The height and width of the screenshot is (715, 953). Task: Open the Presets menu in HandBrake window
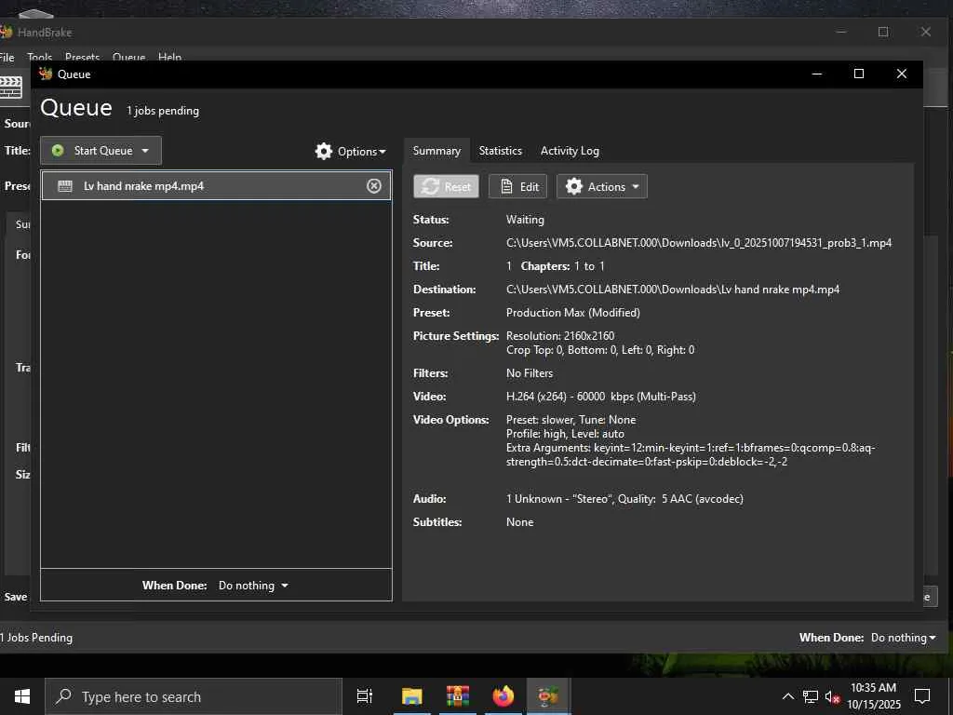[x=82, y=57]
